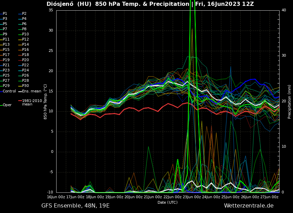Screen dimensions: 293x213
Task: Click the Date (UTC) axis label
Action: [168, 202]
